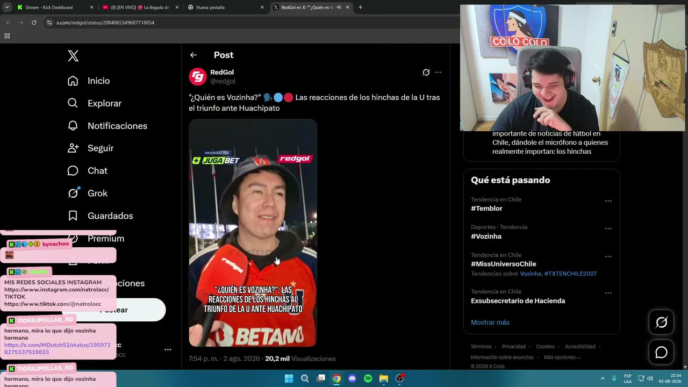Click the ESP LAA language indicator

click(x=628, y=378)
